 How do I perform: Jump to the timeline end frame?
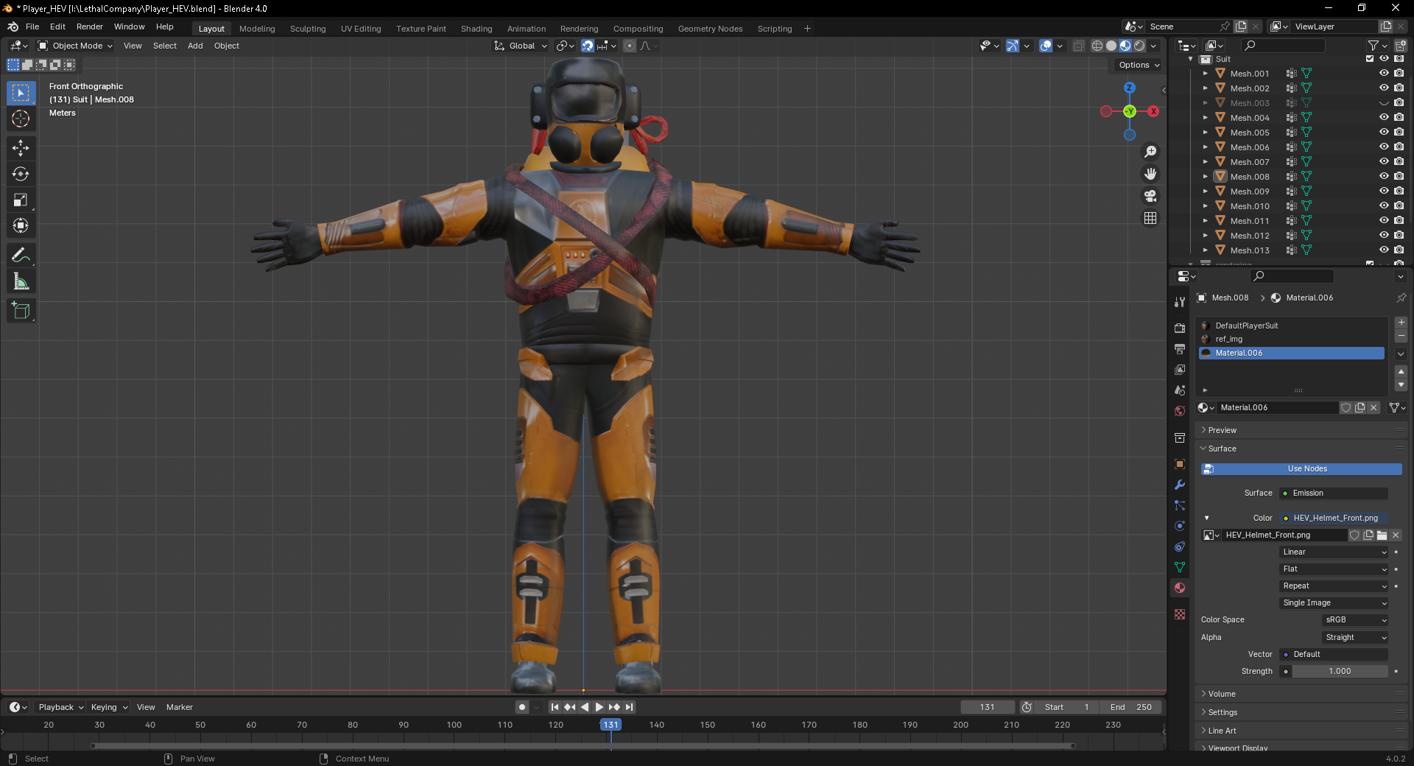tap(629, 707)
